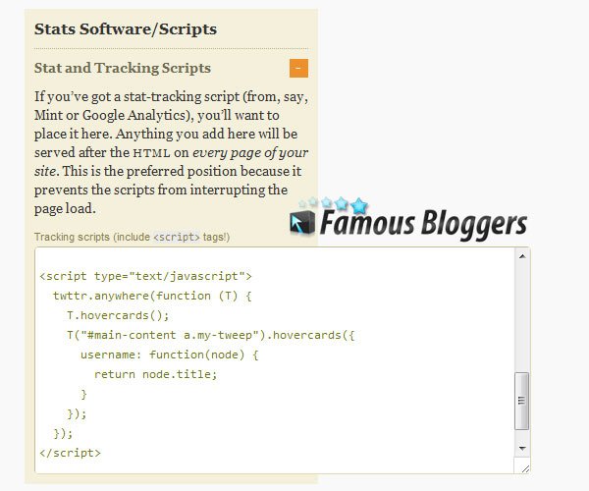
Task: Click the twttr.anywhere function line
Action: click(149, 296)
